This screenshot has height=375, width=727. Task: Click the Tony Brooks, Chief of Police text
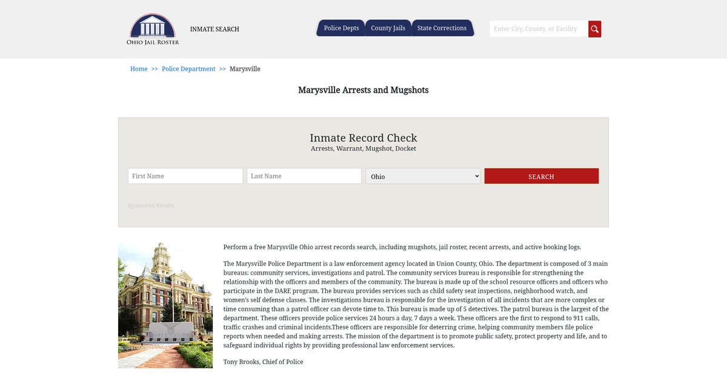pos(263,362)
